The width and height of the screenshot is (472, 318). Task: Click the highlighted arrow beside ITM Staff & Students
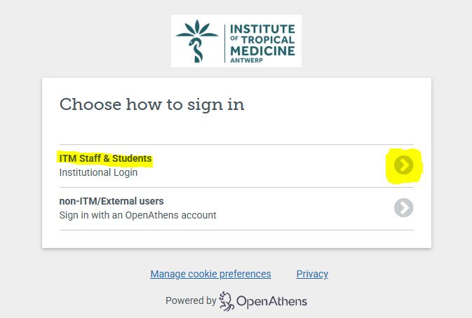[x=403, y=165]
